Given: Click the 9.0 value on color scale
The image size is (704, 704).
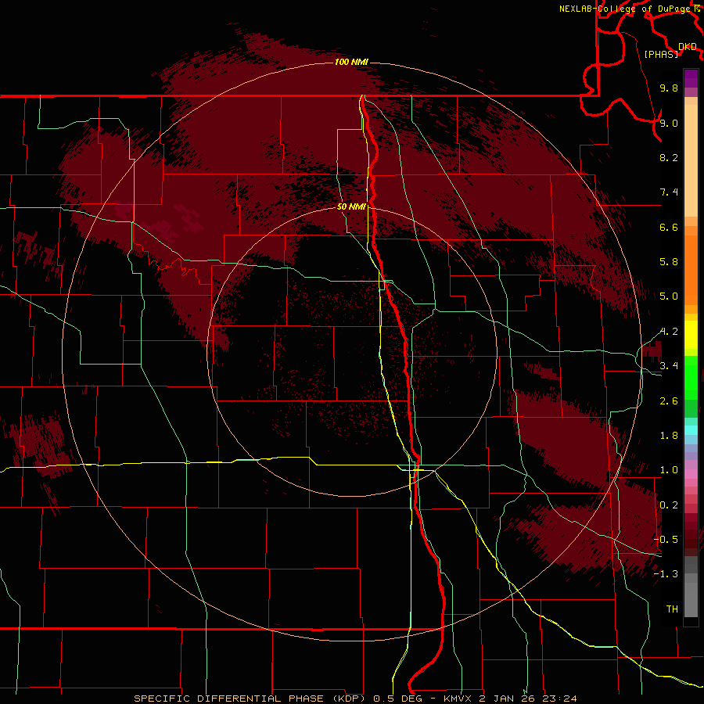Looking at the screenshot, I should [x=669, y=123].
